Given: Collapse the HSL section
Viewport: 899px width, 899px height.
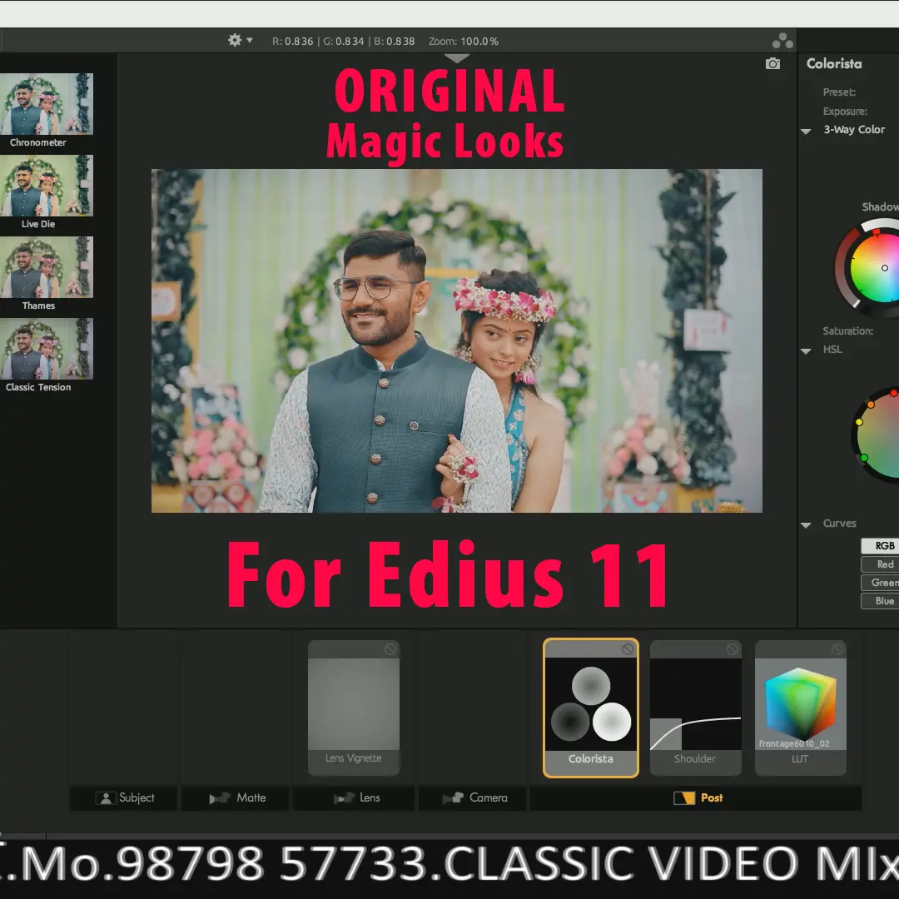Looking at the screenshot, I should point(806,351).
